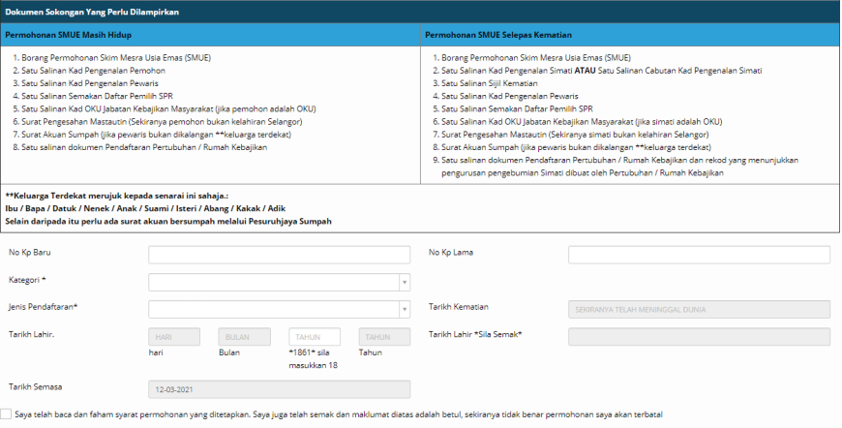Click the Tarikh Semasa field showing 12-03-2021

click(x=279, y=390)
